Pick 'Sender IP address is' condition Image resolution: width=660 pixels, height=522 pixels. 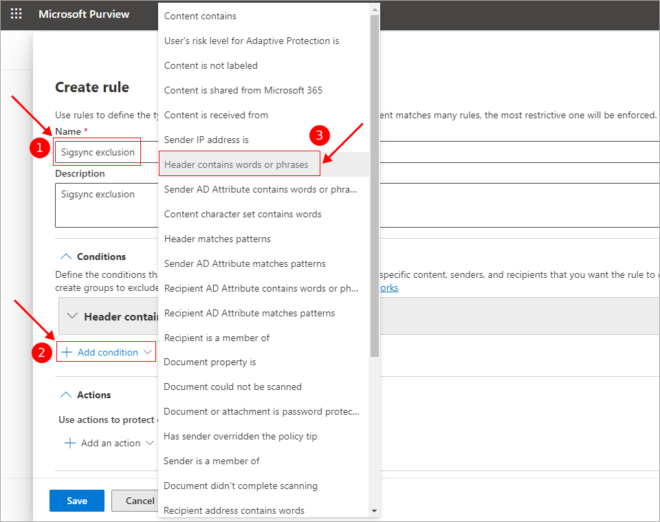point(264,140)
